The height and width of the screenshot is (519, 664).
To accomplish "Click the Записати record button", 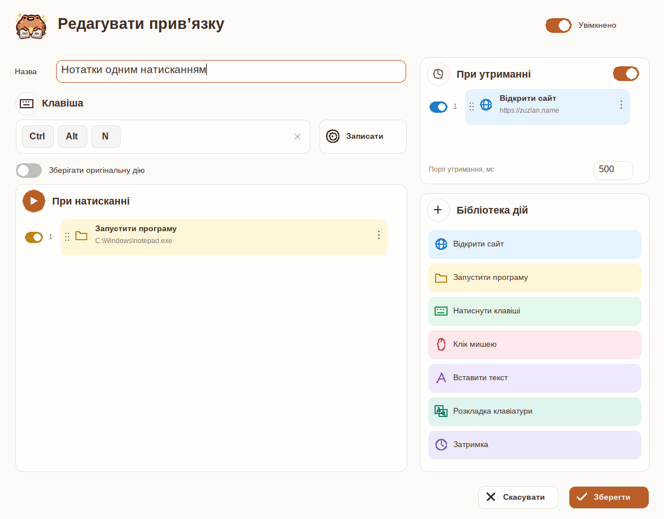I will 363,137.
